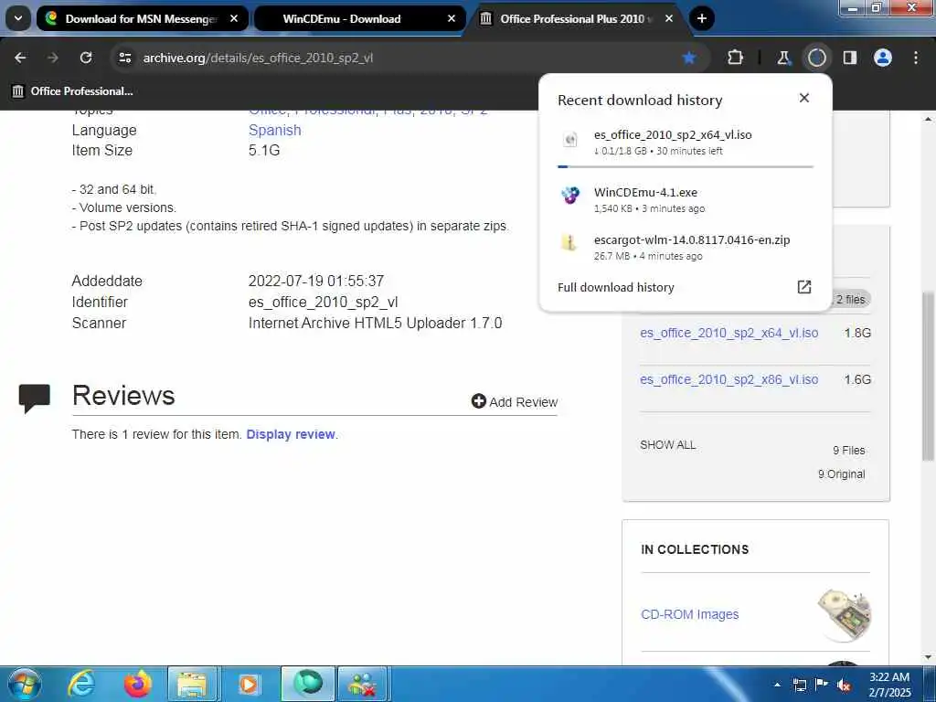The image size is (936, 702).
Task: Download es_office_2010_sp2_x64_vl.iso link on page
Action: (x=729, y=333)
